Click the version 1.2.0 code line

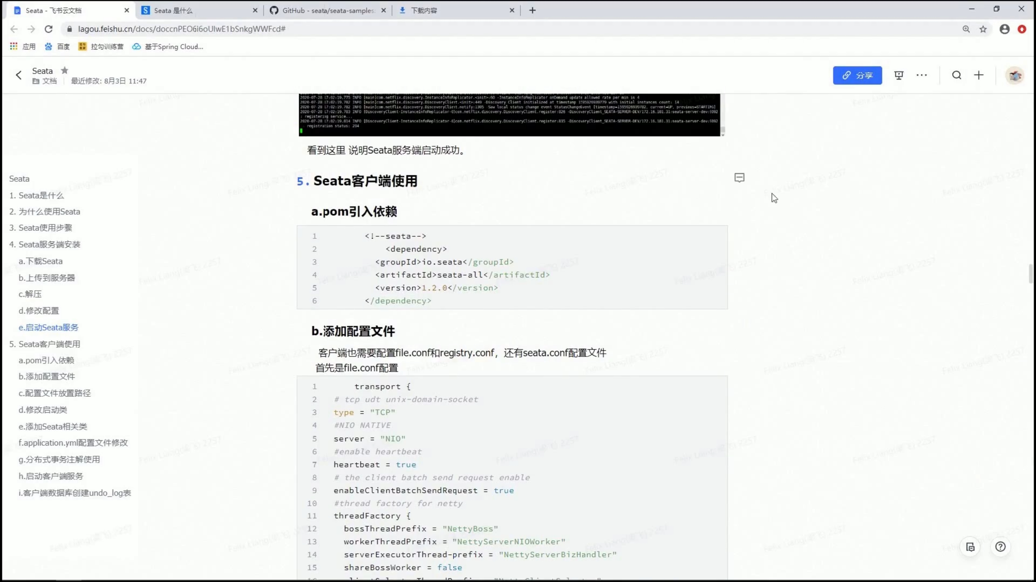436,288
